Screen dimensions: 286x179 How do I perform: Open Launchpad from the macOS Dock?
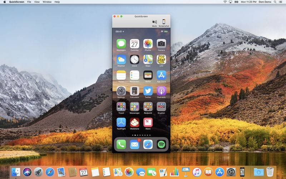[x=39, y=172]
